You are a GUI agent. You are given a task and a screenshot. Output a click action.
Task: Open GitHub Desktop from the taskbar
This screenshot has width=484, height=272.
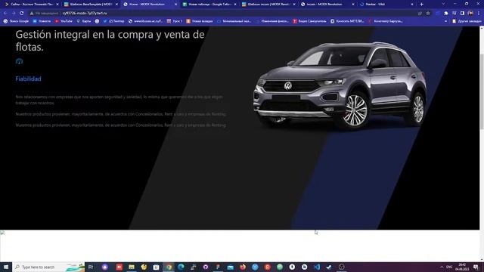coord(206,267)
